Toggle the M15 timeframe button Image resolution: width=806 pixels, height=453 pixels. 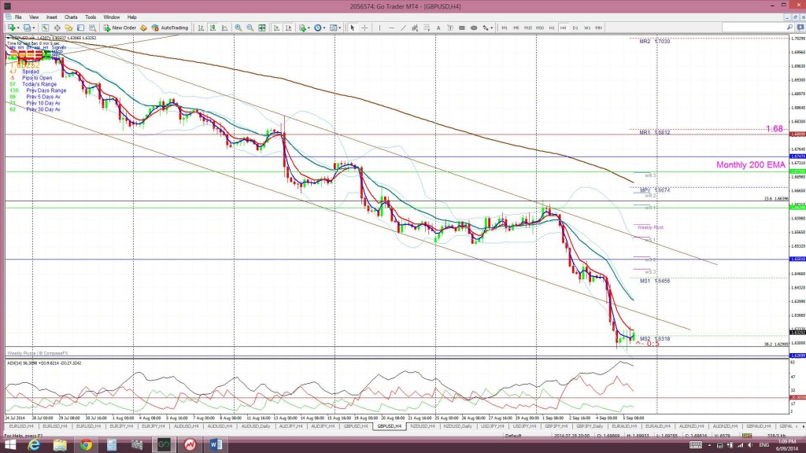click(528, 28)
